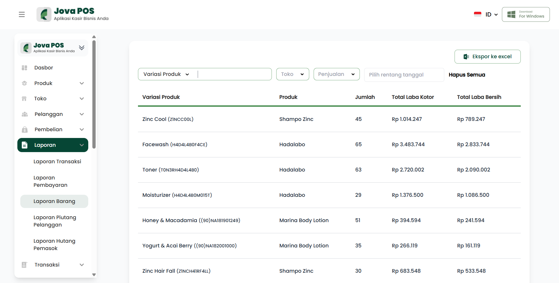This screenshot has height=283, width=559.
Task: Open the Penjualan type dropdown
Action: [336, 74]
